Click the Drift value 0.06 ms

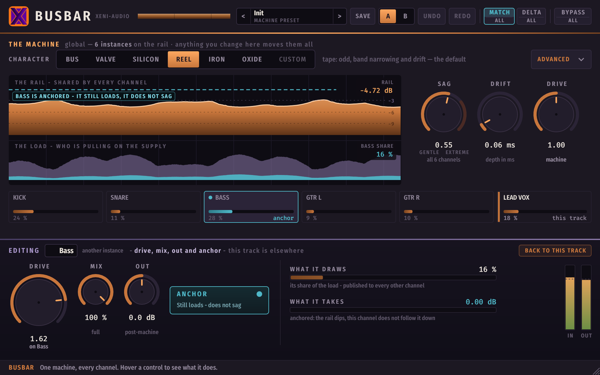(500, 145)
